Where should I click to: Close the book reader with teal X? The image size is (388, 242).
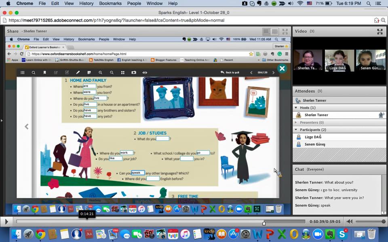coord(282,69)
